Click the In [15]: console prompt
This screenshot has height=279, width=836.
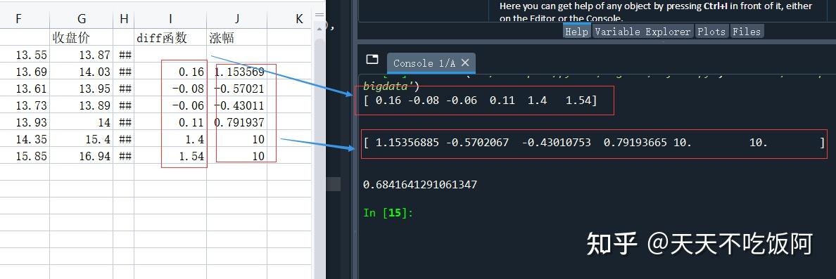tap(388, 212)
